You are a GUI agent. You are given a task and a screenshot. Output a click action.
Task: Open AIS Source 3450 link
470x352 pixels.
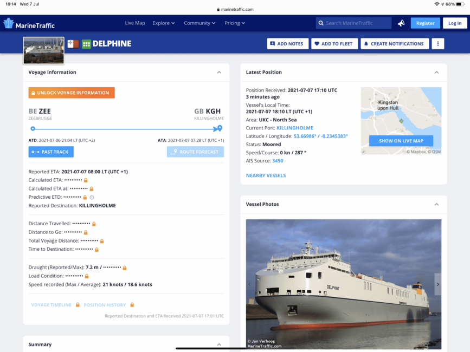point(278,161)
